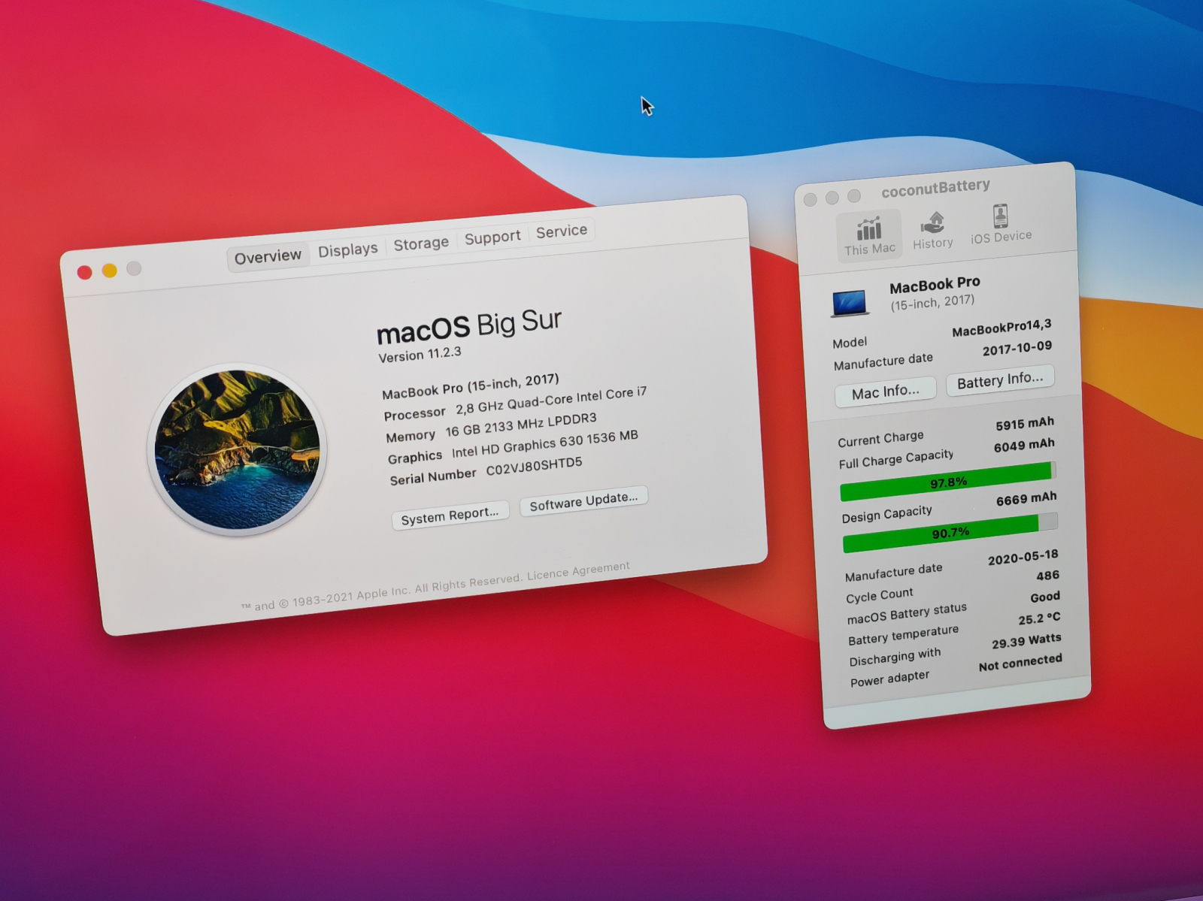Select This Mac icon in coconutBattery
This screenshot has width=1203, height=901.
(869, 236)
